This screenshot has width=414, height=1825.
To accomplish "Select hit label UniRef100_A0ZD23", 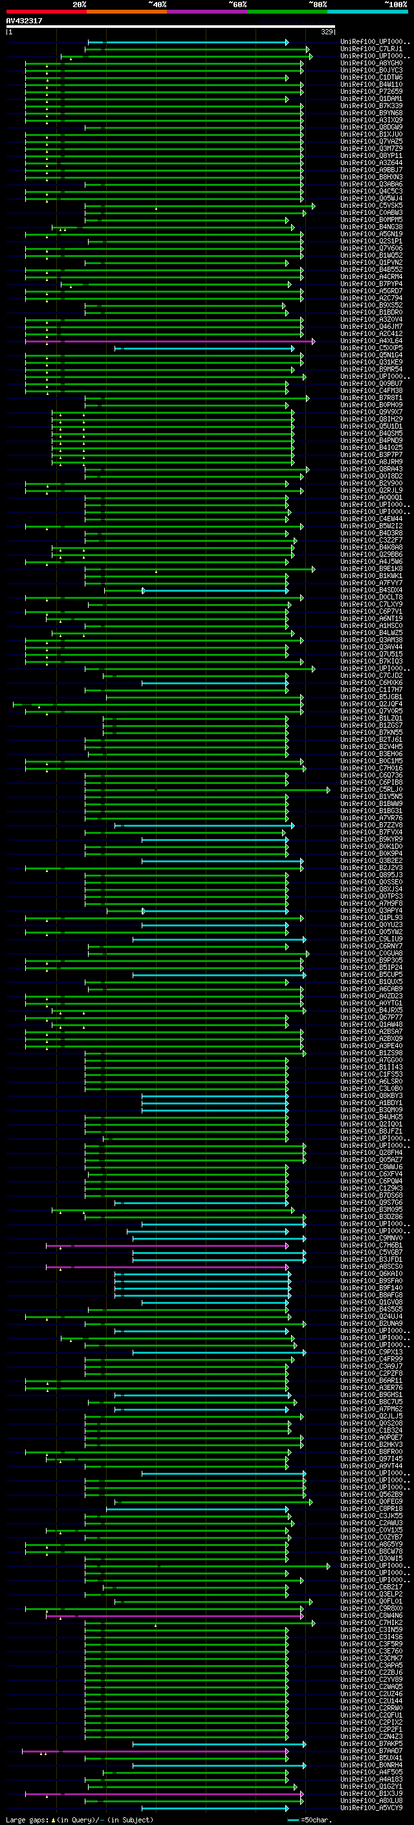I will [x=371, y=996].
